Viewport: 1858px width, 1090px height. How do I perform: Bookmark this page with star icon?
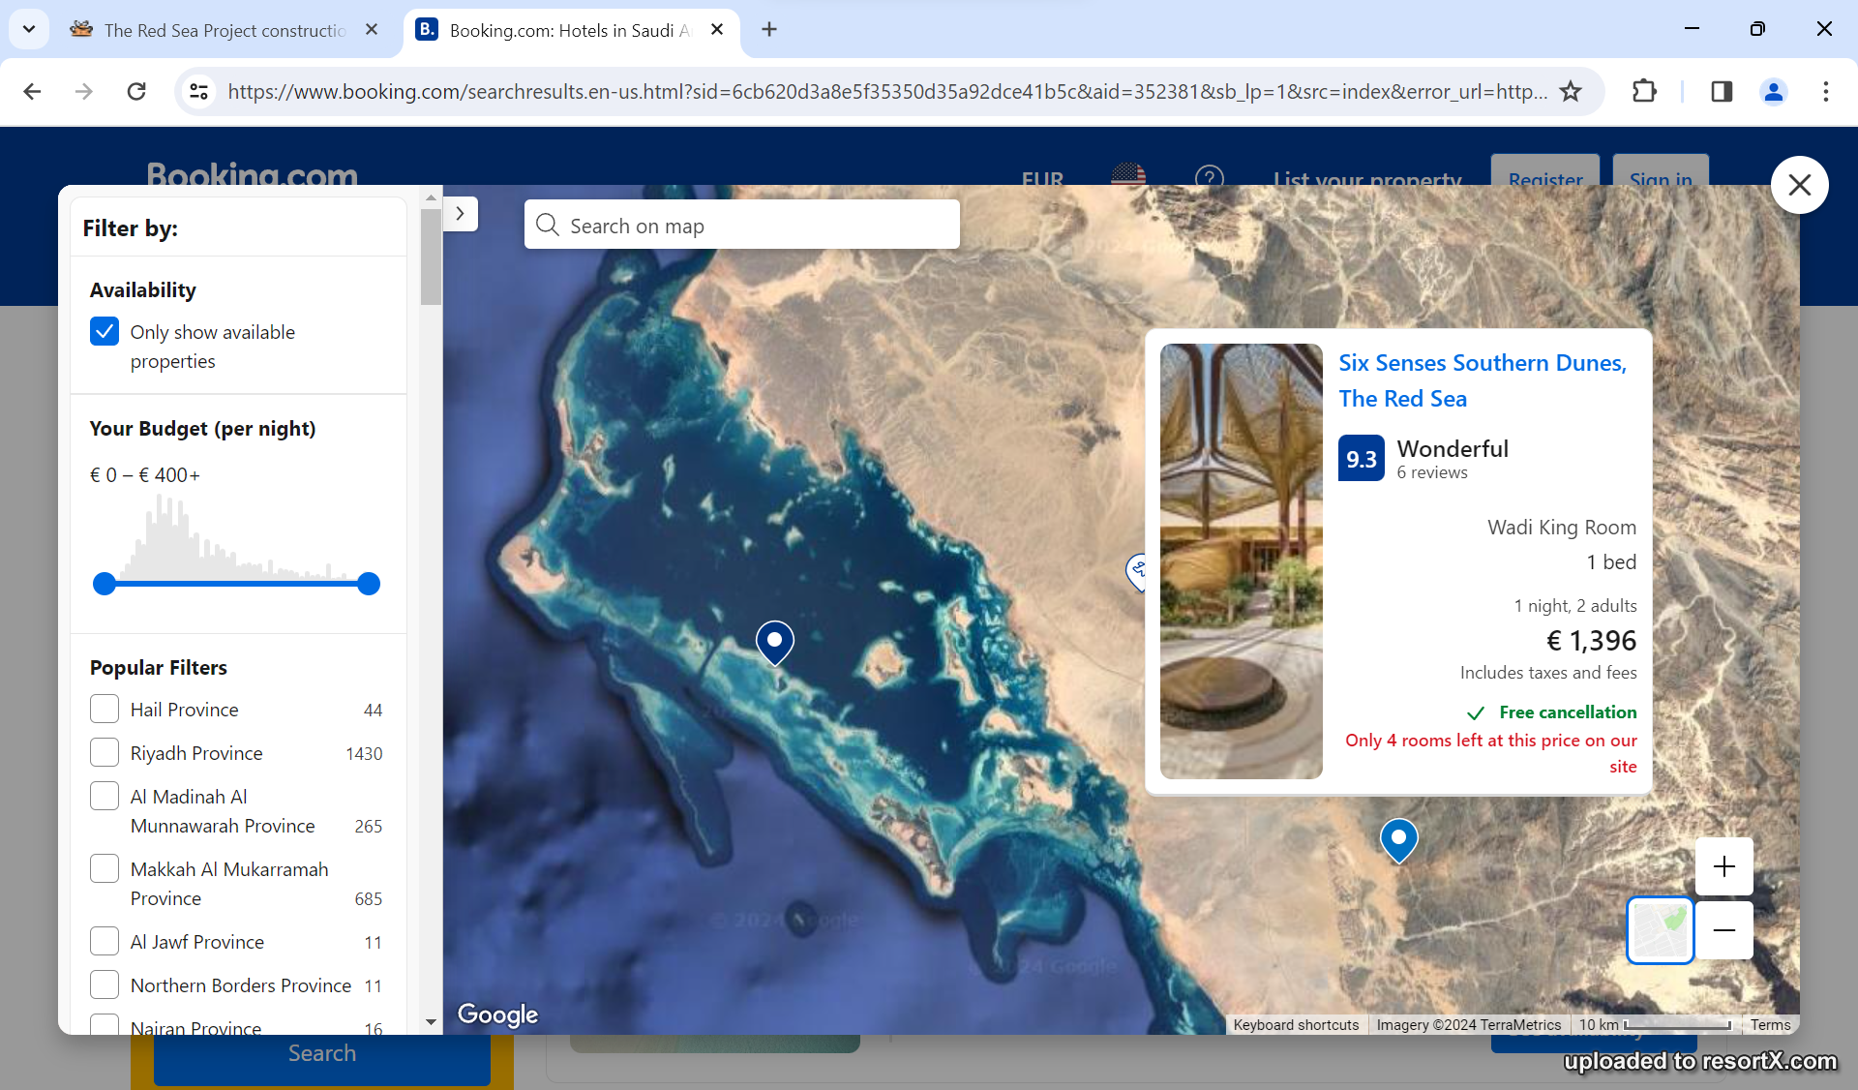pyautogui.click(x=1571, y=92)
